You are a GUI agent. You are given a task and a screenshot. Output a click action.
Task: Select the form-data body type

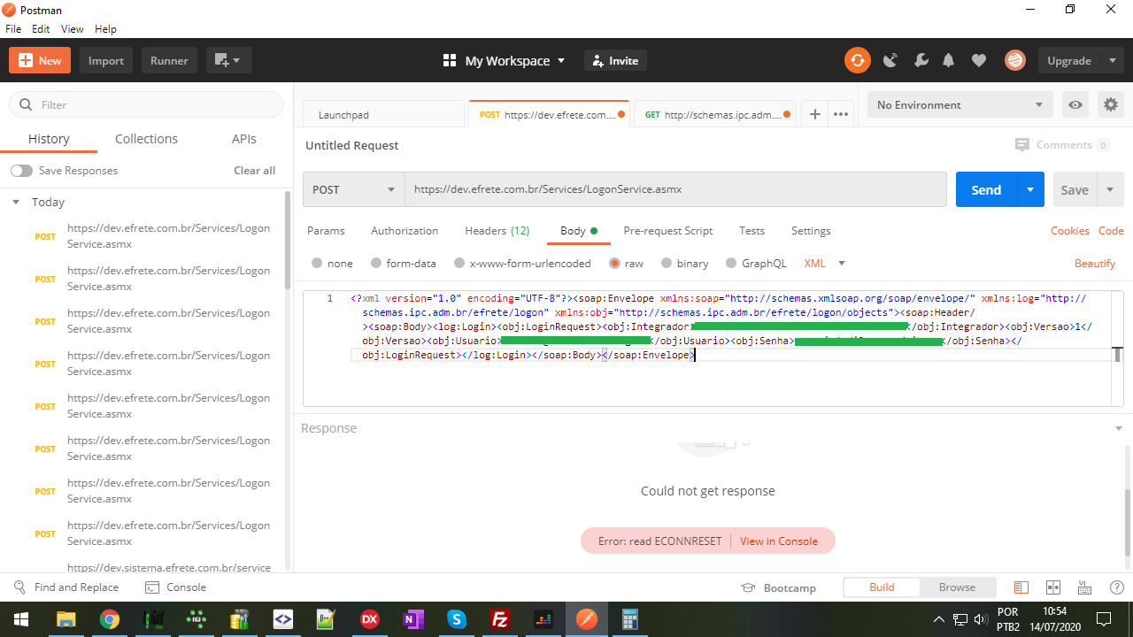point(376,264)
